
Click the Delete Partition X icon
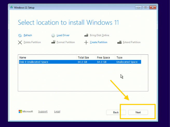point(20,42)
